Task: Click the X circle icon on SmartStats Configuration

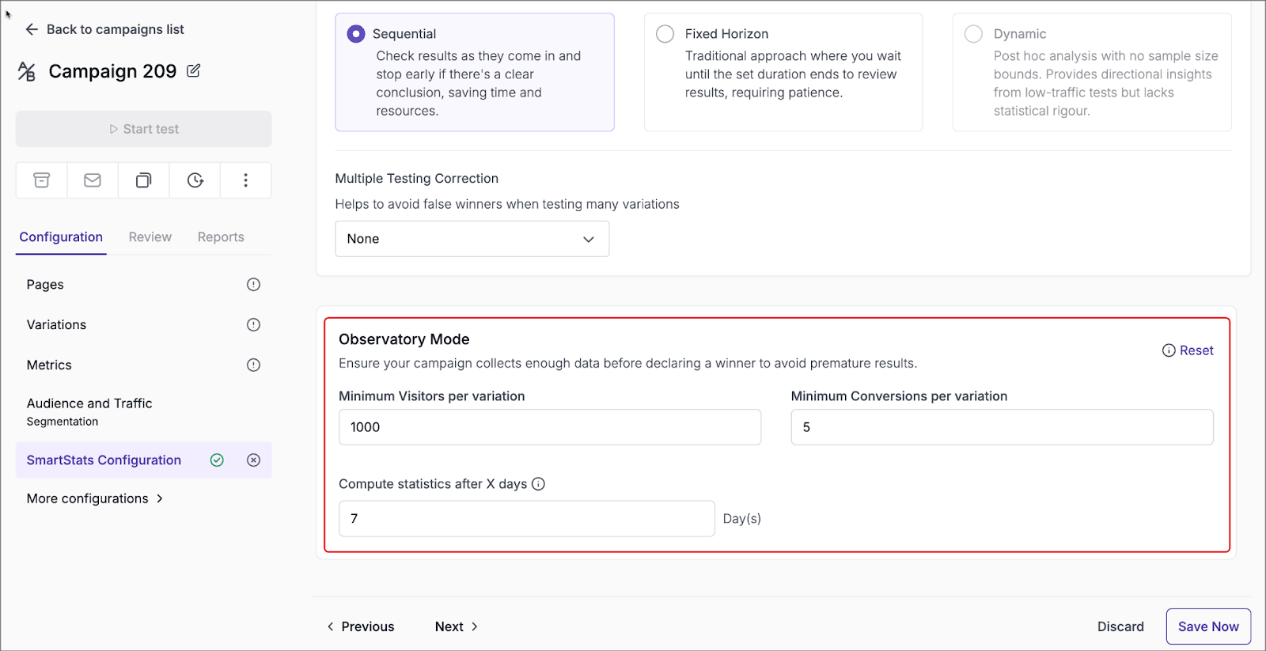Action: pyautogui.click(x=253, y=460)
